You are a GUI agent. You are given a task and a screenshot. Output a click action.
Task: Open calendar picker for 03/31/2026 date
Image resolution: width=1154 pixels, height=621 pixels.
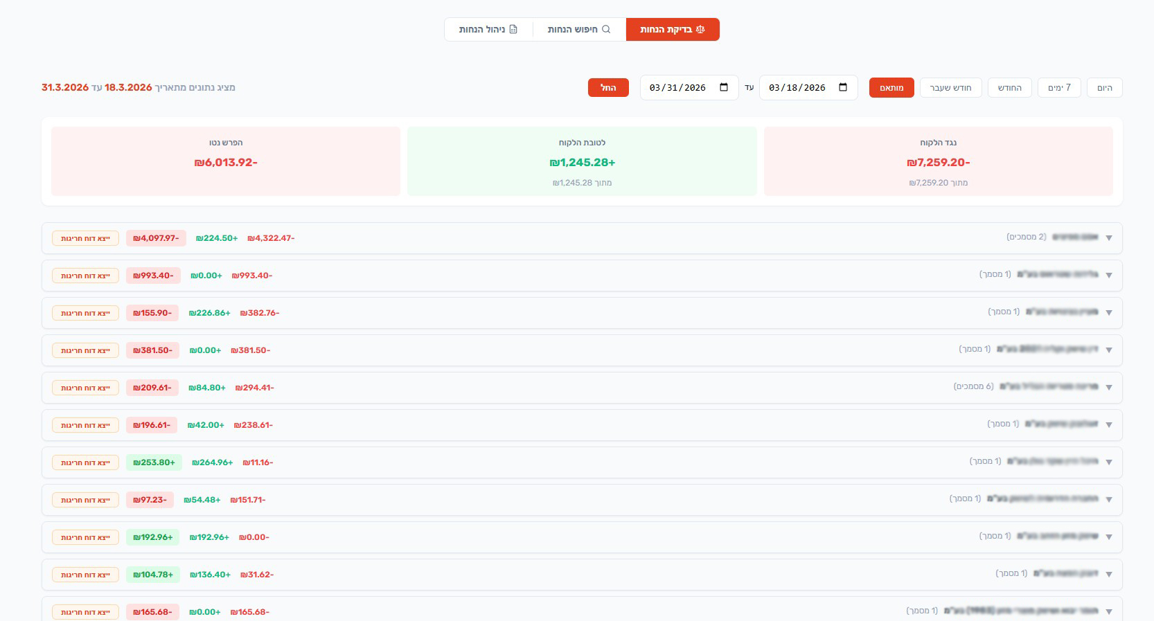pyautogui.click(x=724, y=87)
